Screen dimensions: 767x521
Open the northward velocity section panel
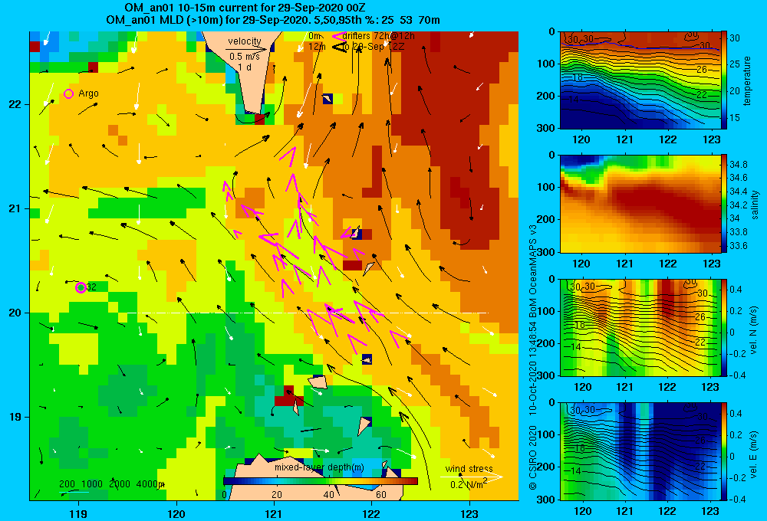[640, 327]
